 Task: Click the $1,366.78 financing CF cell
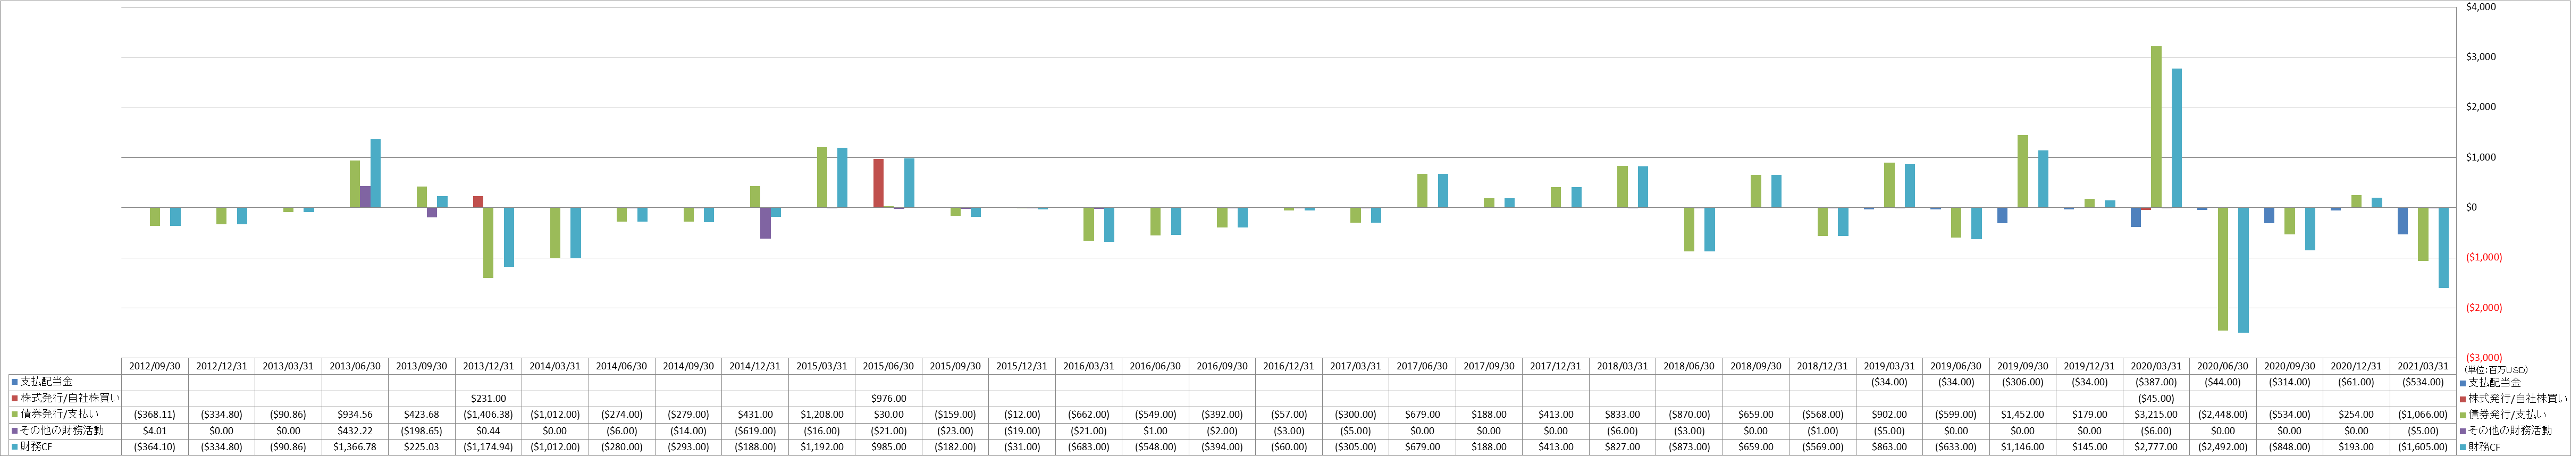pos(355,447)
